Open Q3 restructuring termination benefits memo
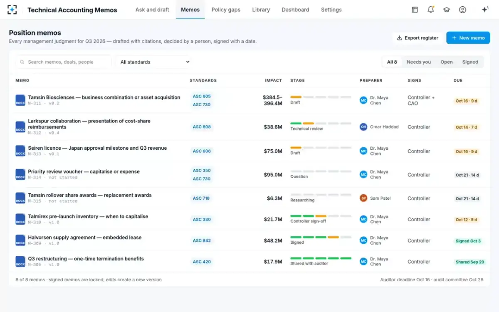This screenshot has width=499, height=312. pyautogui.click(x=86, y=258)
